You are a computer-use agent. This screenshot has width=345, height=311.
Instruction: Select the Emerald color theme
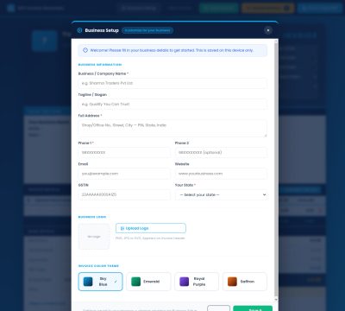pyautogui.click(x=148, y=282)
